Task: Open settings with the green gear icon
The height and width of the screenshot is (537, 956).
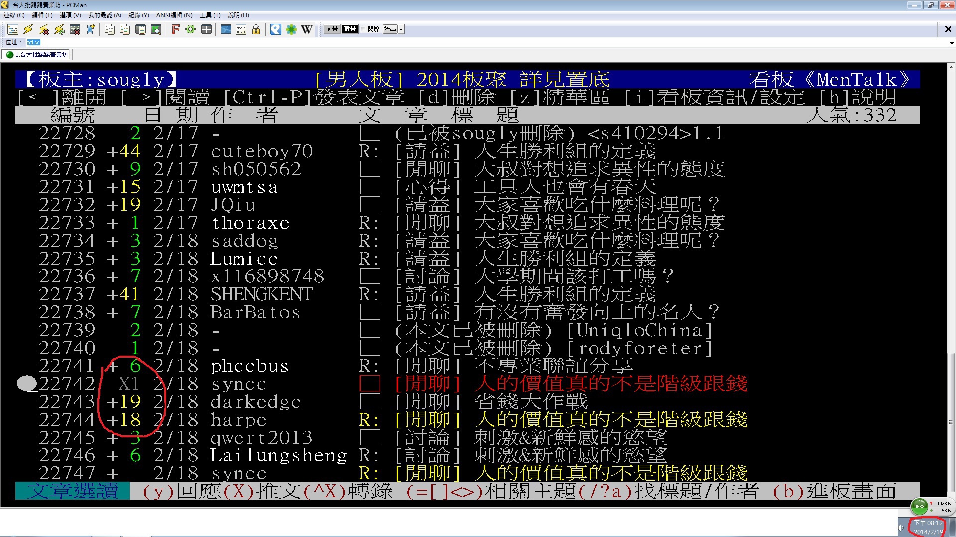Action: [190, 30]
